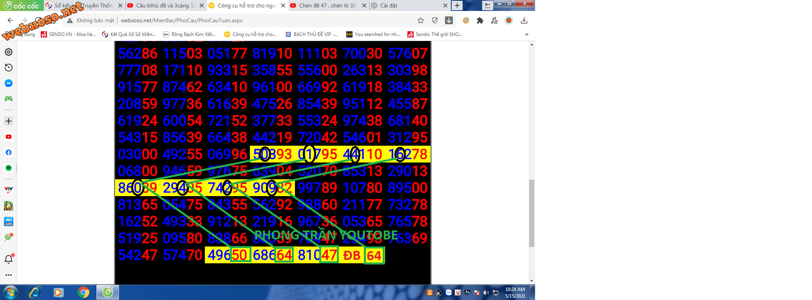Switch to the 'Chén đề 47' tab
The width and height of the screenshot is (812, 300).
click(x=327, y=5)
